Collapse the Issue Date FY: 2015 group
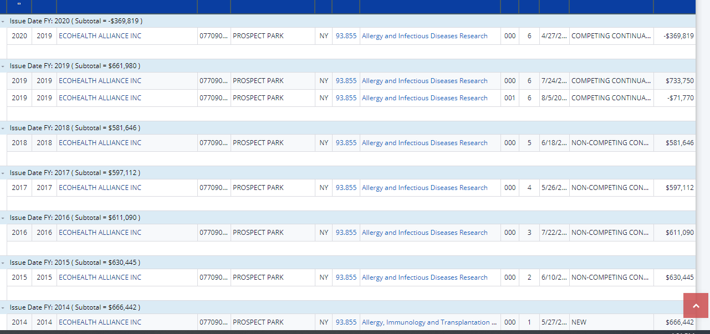 (x=4, y=263)
